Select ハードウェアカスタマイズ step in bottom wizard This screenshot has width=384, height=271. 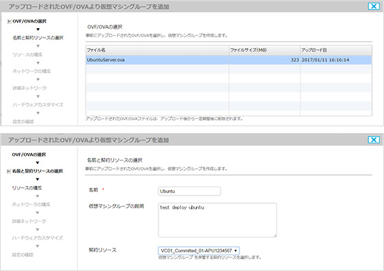[x=38, y=237]
